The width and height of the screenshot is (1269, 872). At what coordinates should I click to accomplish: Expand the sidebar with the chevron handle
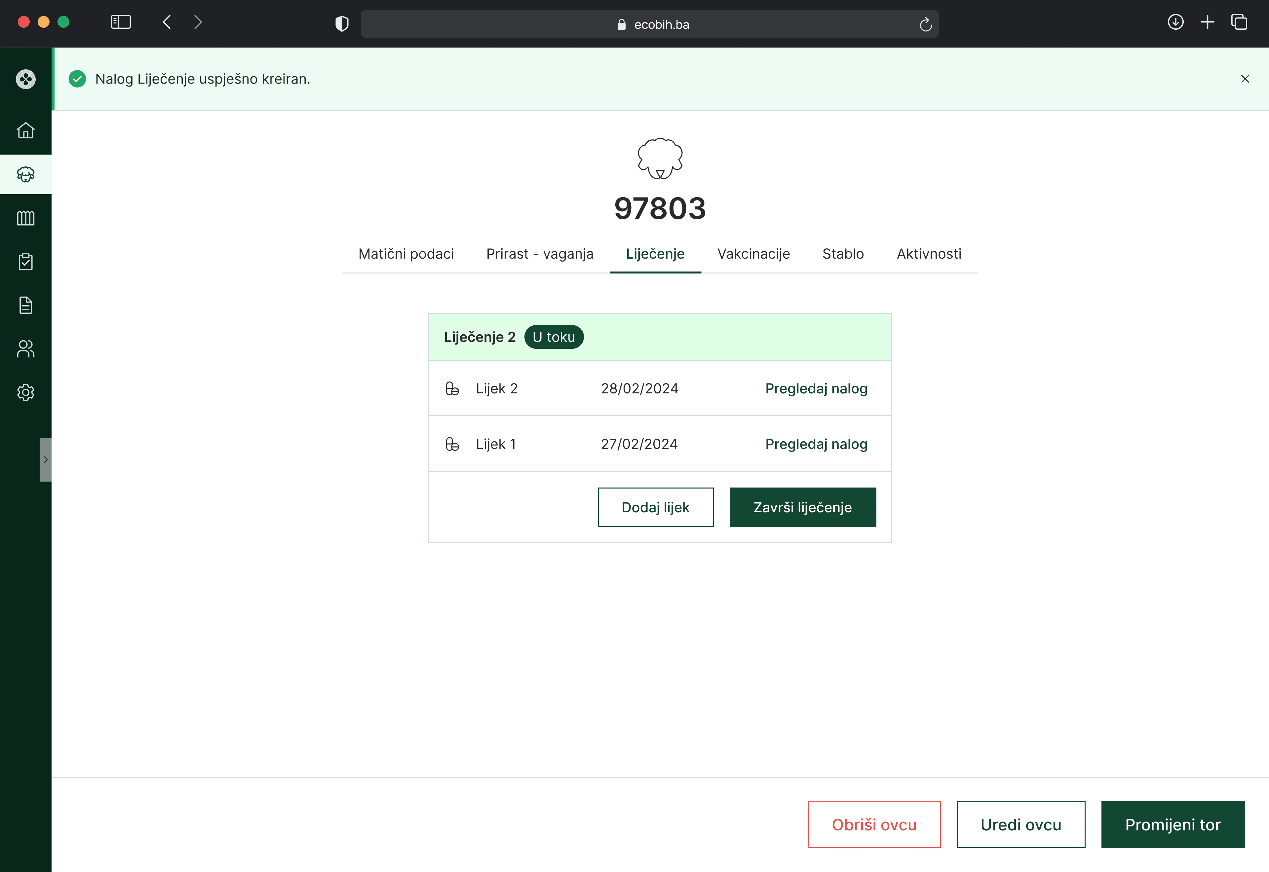click(45, 459)
